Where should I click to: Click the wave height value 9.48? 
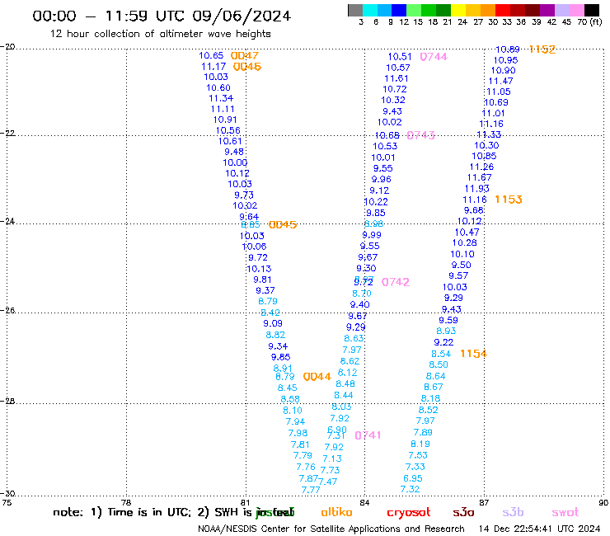[234, 152]
